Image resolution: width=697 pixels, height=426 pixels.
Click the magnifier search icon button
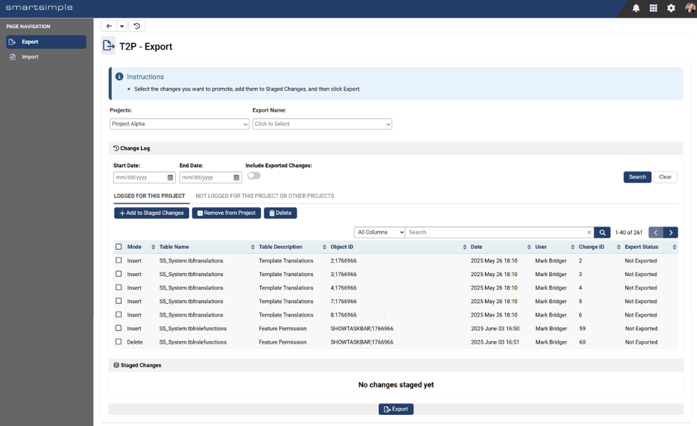point(602,232)
